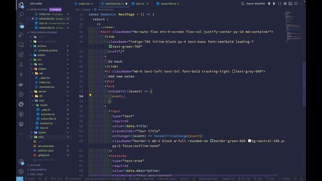The height and width of the screenshot is (181, 322).
Task: Click the border-green-800 color swatch
Action: coord(211,141)
